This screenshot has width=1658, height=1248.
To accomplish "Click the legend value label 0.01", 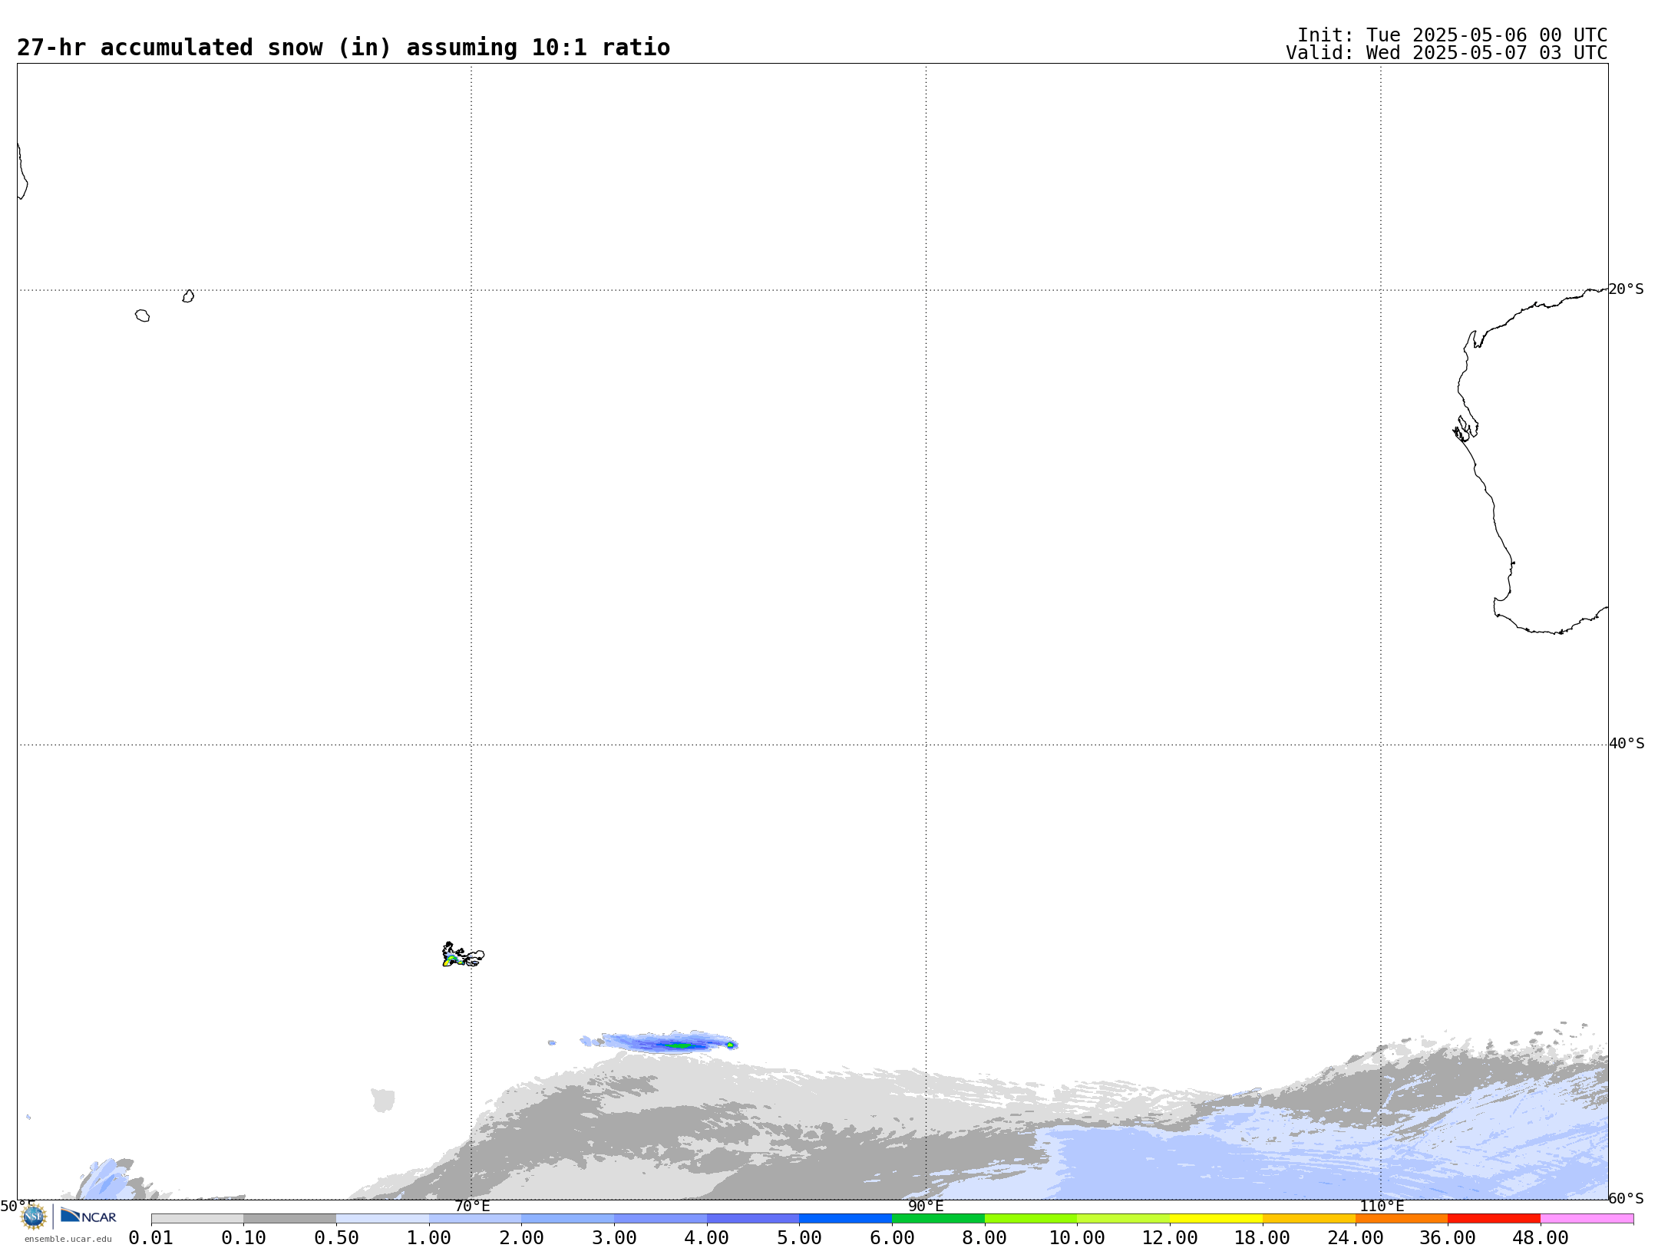I will (x=151, y=1238).
